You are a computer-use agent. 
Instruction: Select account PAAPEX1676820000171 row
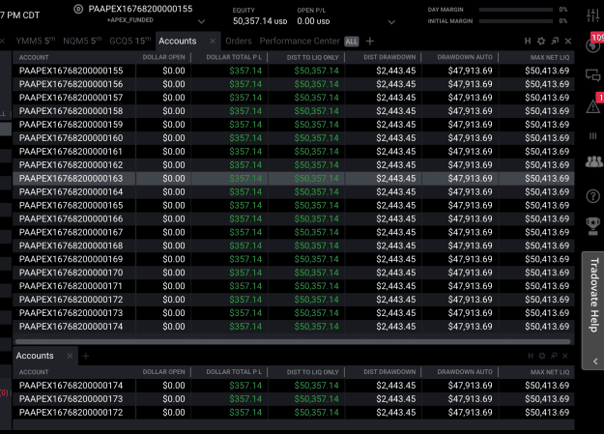click(x=294, y=286)
